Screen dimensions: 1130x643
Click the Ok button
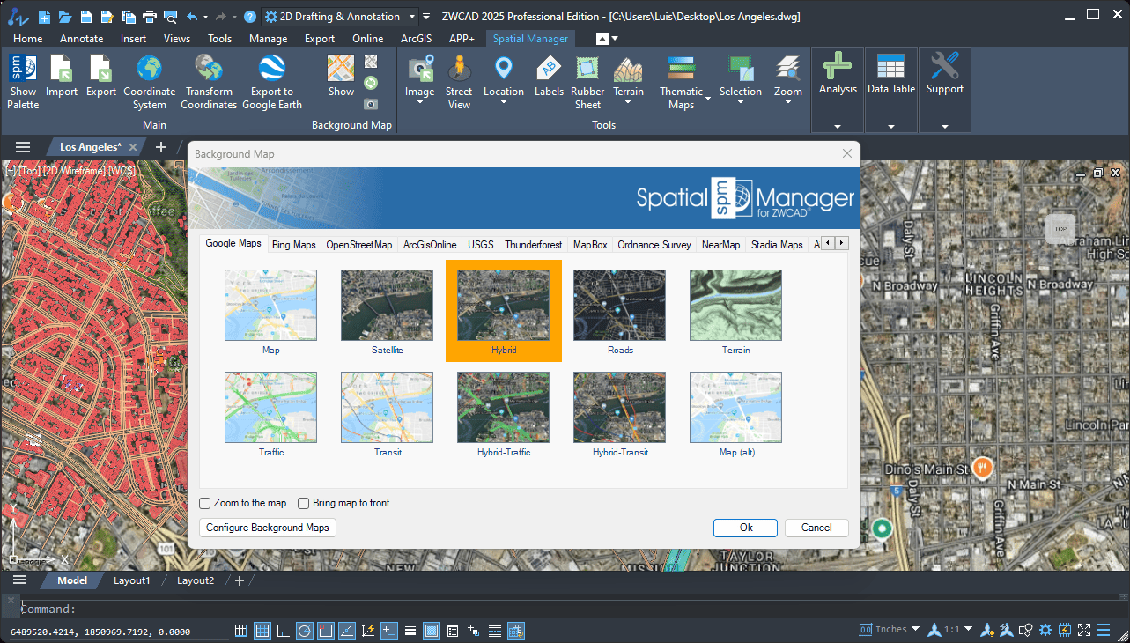pyautogui.click(x=746, y=528)
